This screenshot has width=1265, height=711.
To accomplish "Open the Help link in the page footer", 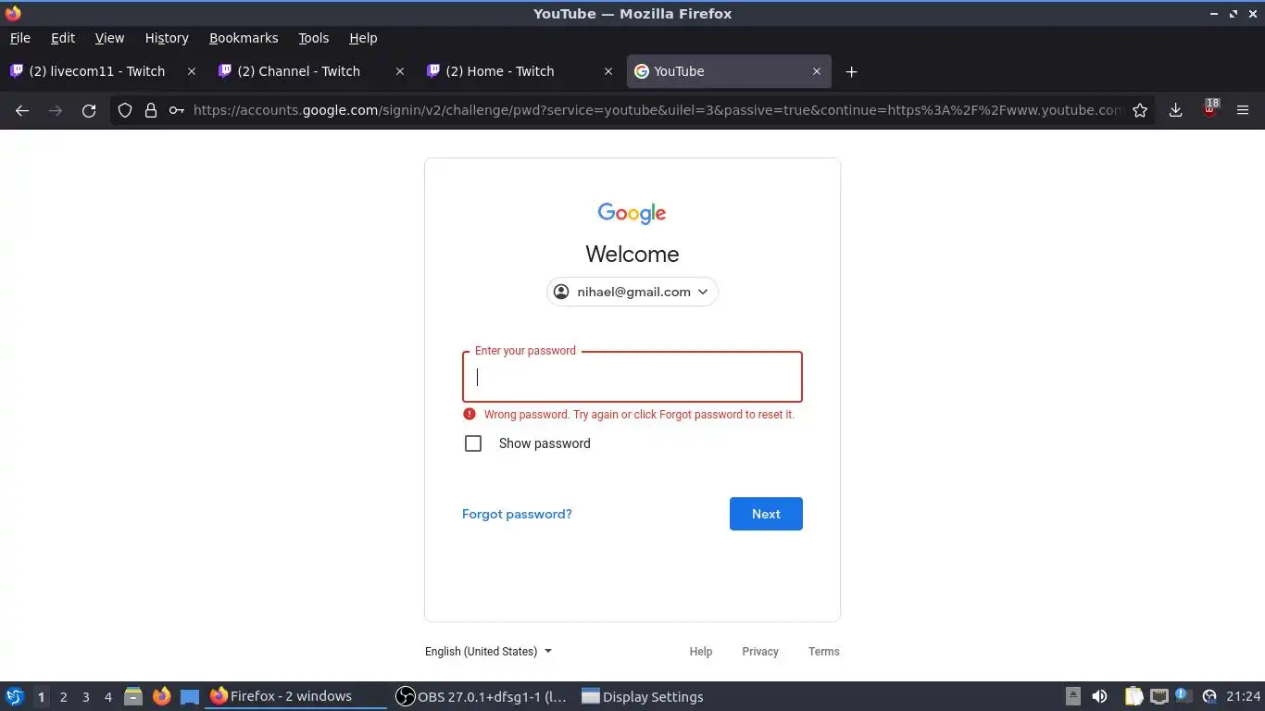I will pos(701,652).
